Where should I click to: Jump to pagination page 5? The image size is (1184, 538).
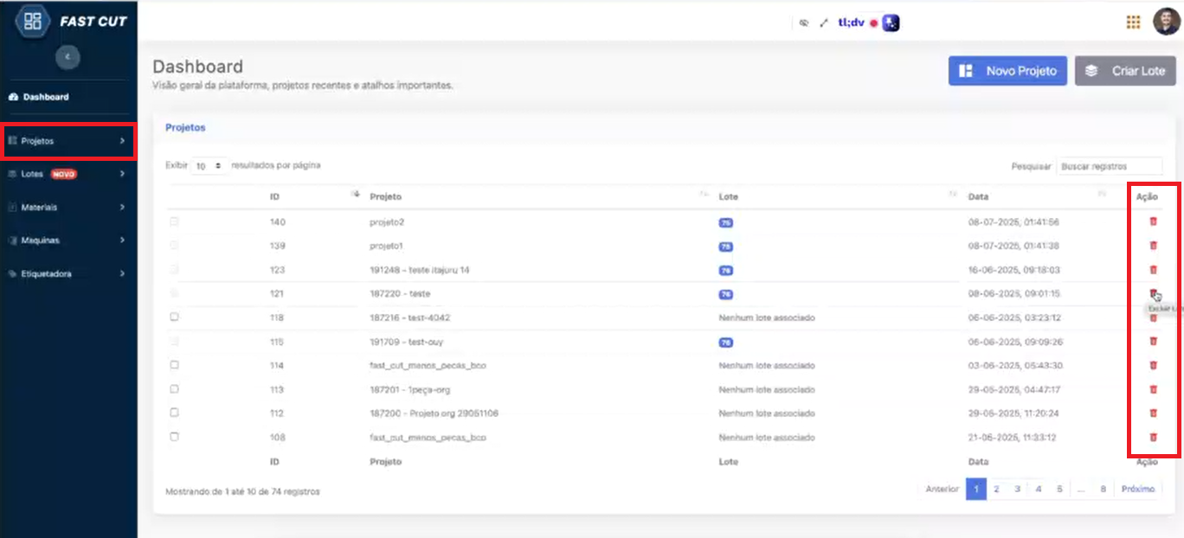pyautogui.click(x=1059, y=489)
